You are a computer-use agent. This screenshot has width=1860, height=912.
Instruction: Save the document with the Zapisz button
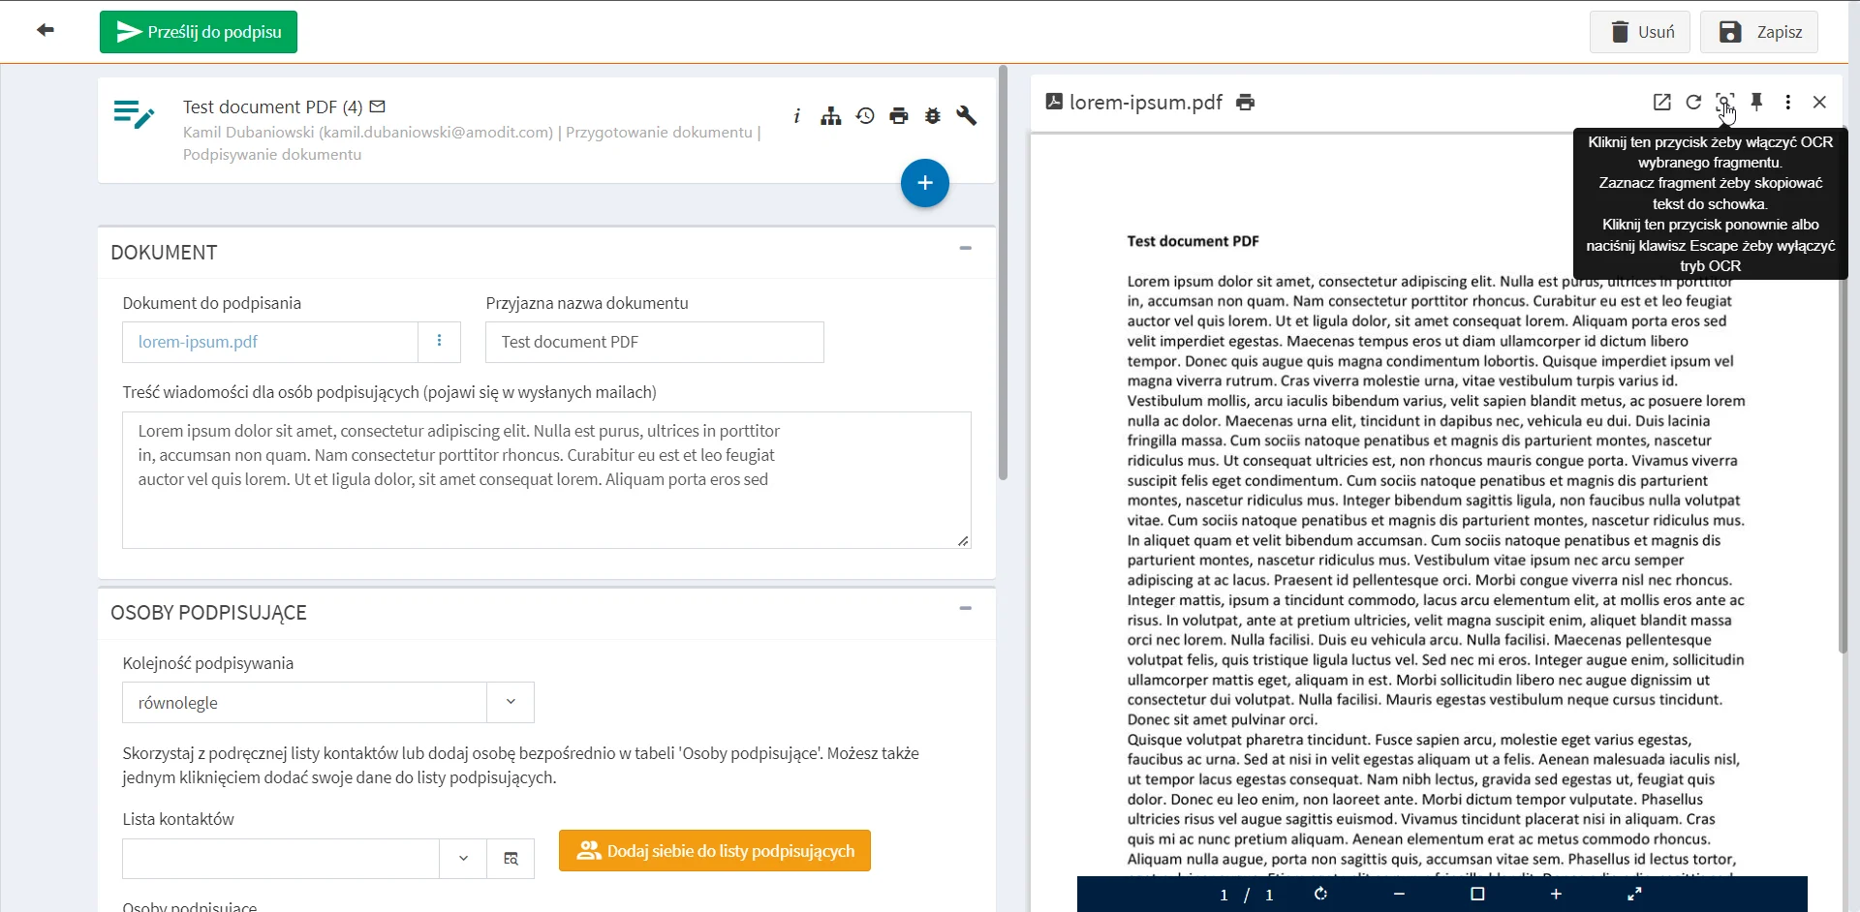coord(1759,32)
